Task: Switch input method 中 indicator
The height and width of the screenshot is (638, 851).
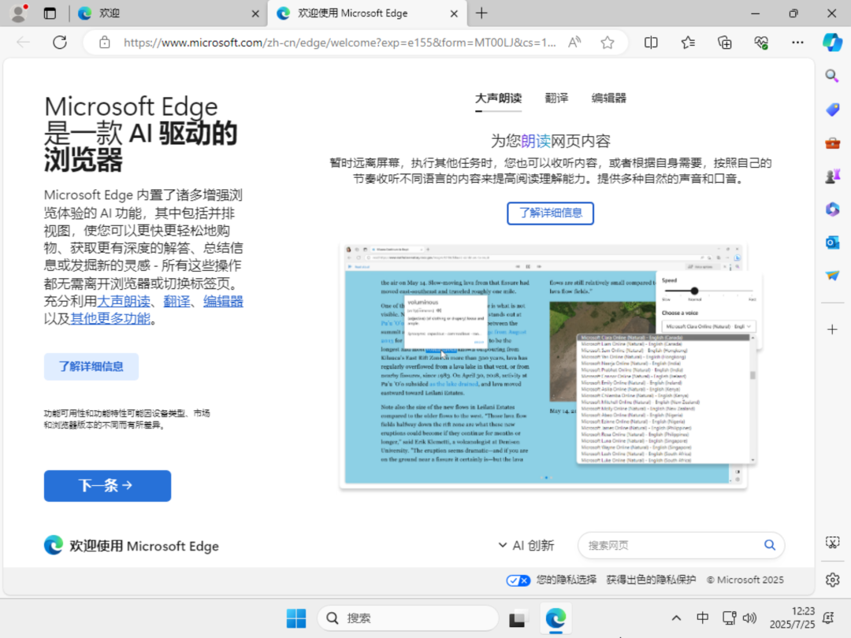Action: pyautogui.click(x=702, y=618)
